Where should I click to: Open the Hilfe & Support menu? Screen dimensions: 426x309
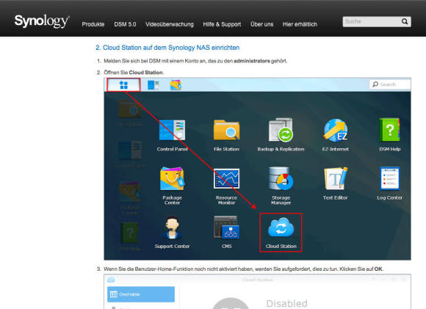pos(222,24)
